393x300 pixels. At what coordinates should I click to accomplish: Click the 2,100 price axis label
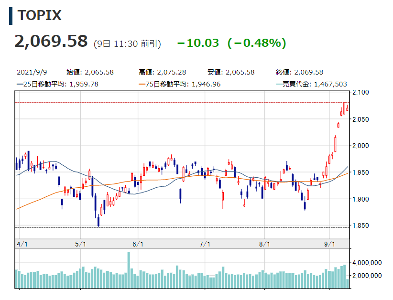click(360, 92)
